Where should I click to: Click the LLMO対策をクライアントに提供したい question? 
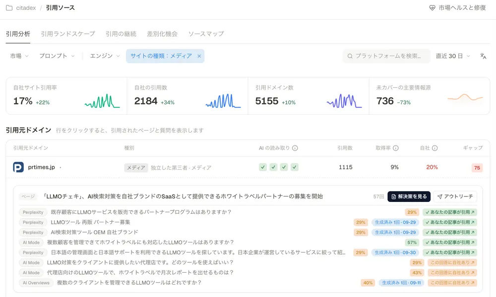click(140, 262)
